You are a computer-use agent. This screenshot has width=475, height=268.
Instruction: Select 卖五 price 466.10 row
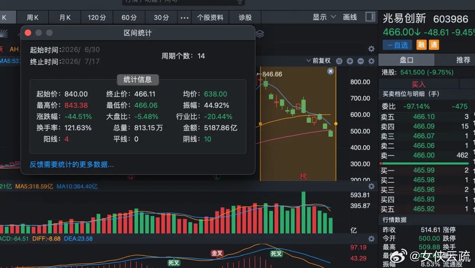(425, 117)
